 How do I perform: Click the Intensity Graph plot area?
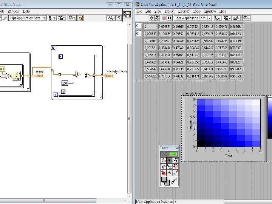pyautogui.click(x=229, y=123)
